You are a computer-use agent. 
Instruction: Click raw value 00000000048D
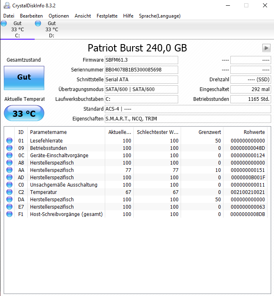[x=247, y=148]
